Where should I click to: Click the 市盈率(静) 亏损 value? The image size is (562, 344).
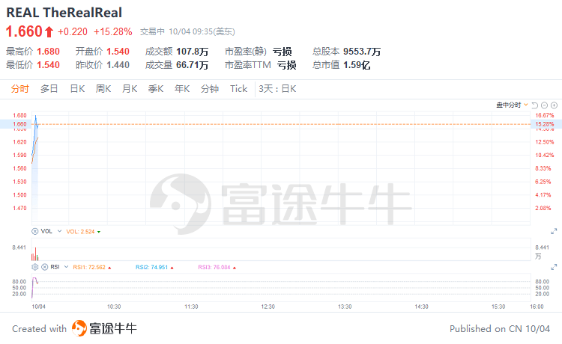[282, 52]
